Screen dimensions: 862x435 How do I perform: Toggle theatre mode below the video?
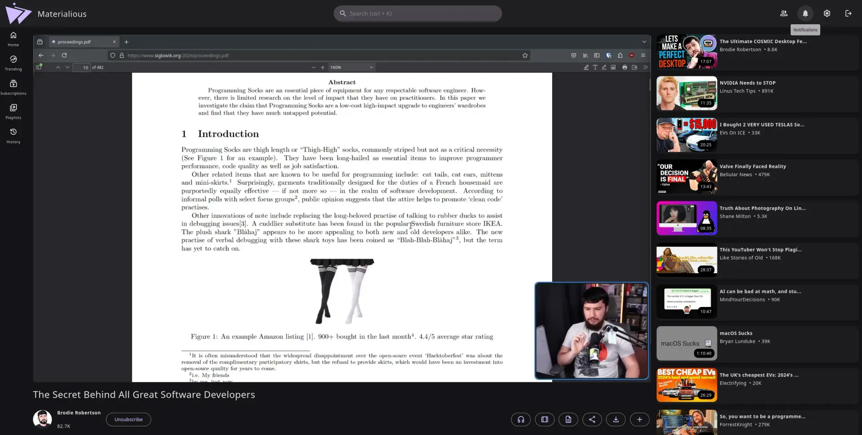pyautogui.click(x=545, y=419)
